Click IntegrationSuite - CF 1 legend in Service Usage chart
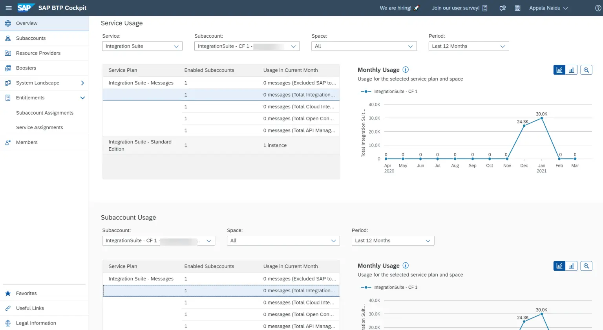 [389, 91]
